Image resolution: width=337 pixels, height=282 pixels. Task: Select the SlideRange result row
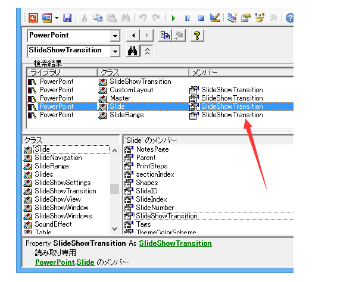160,115
